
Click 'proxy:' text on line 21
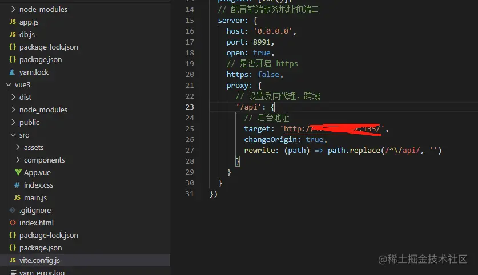[239, 85]
